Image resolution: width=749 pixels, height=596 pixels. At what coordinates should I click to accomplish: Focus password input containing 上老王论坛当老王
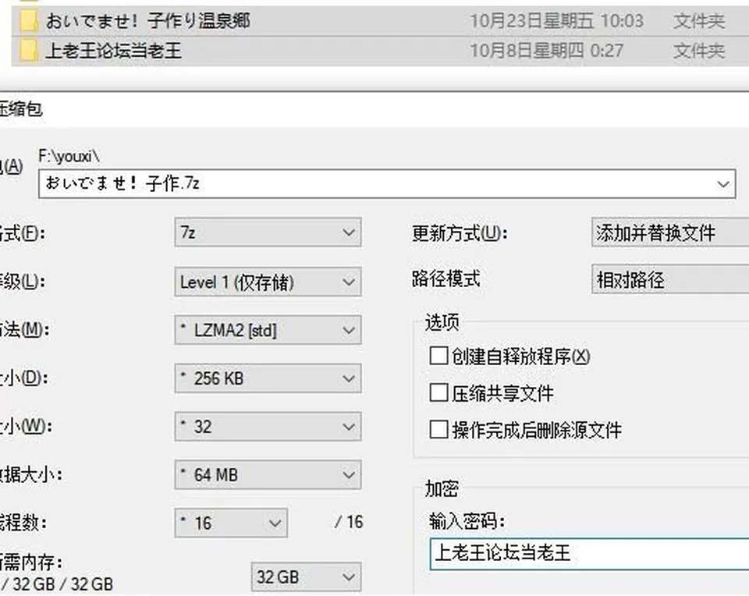(590, 554)
